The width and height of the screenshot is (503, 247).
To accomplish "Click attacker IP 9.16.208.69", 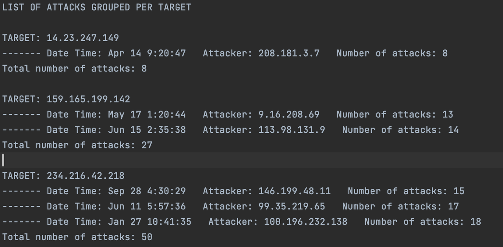I will (289, 114).
